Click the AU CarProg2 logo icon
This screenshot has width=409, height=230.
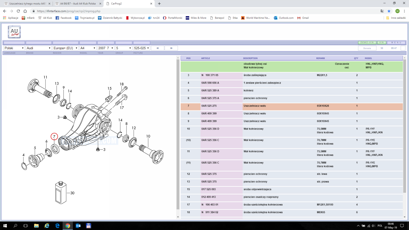[x=14, y=32]
